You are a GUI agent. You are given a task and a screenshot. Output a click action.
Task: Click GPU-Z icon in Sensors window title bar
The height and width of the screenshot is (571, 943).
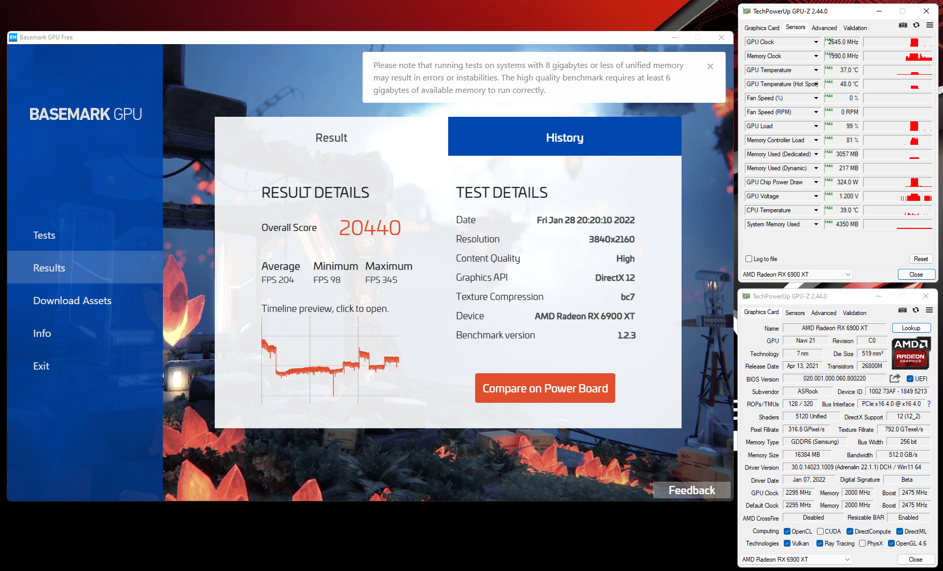[x=746, y=11]
